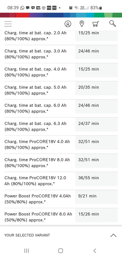Open the user account profile icon

68,24
